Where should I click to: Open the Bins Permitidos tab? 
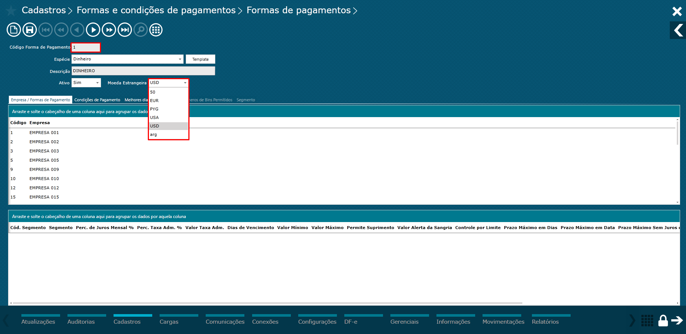[x=211, y=100]
